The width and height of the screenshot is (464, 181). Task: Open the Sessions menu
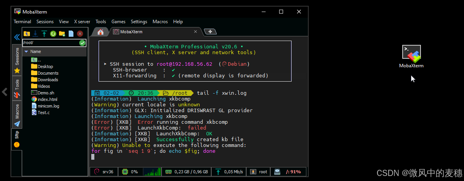pyautogui.click(x=45, y=22)
